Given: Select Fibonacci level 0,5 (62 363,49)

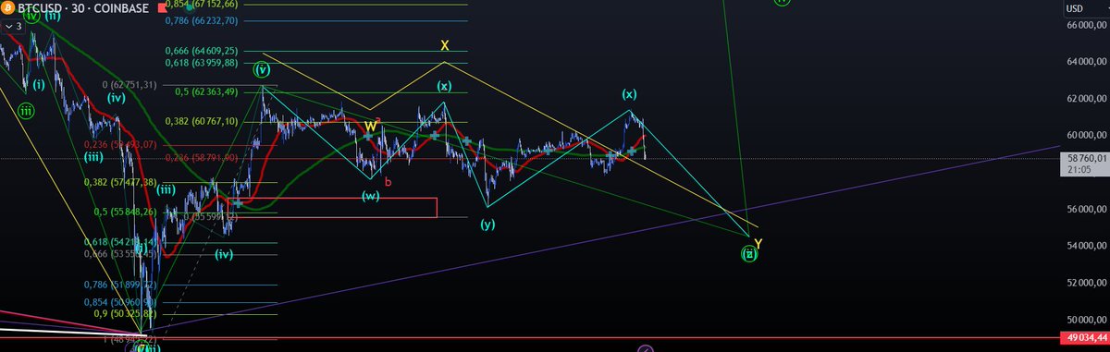Looking at the screenshot, I should click(207, 91).
